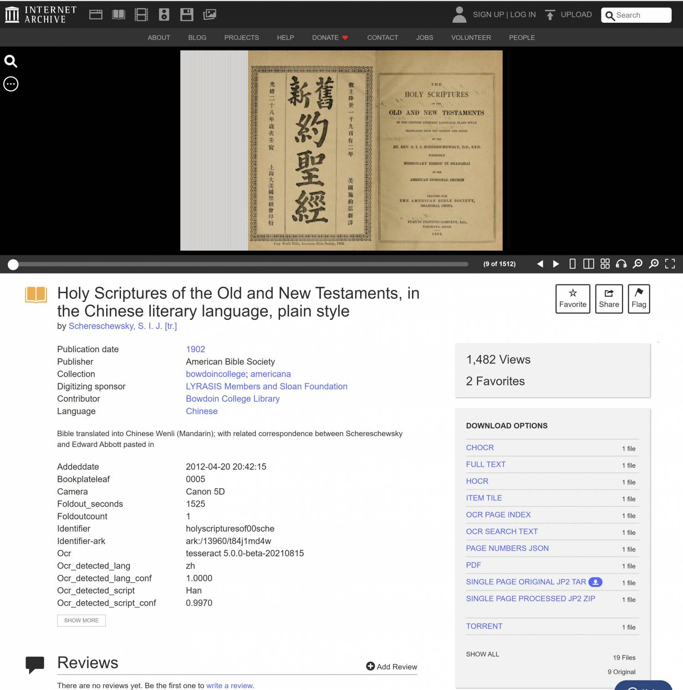Download the full text file
The width and height of the screenshot is (683, 690).
485,464
